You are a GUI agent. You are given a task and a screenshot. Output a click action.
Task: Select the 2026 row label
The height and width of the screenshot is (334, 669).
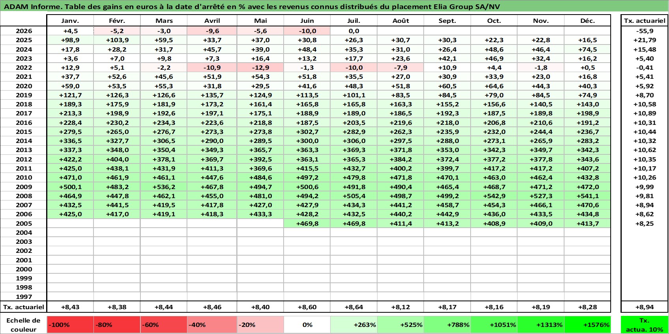click(x=24, y=31)
